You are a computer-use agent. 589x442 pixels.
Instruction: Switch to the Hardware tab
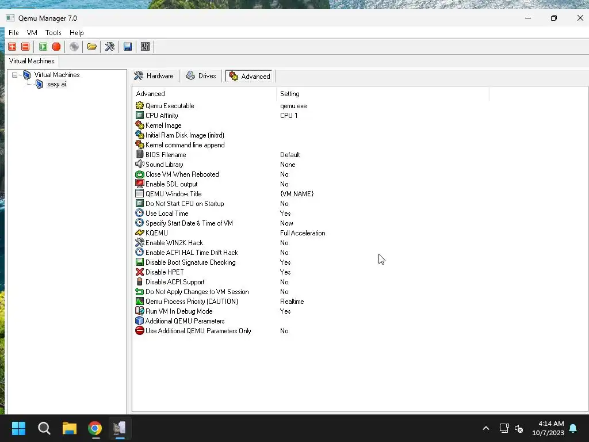click(154, 76)
